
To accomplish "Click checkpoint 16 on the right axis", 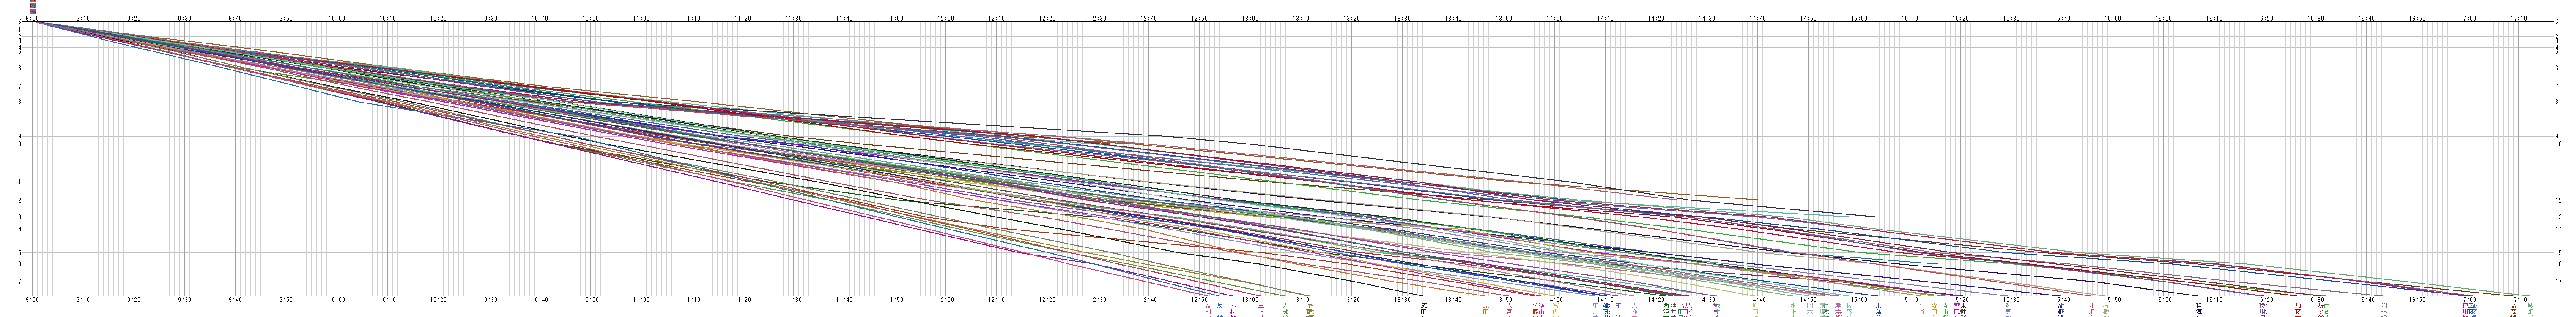I will tap(2559, 264).
